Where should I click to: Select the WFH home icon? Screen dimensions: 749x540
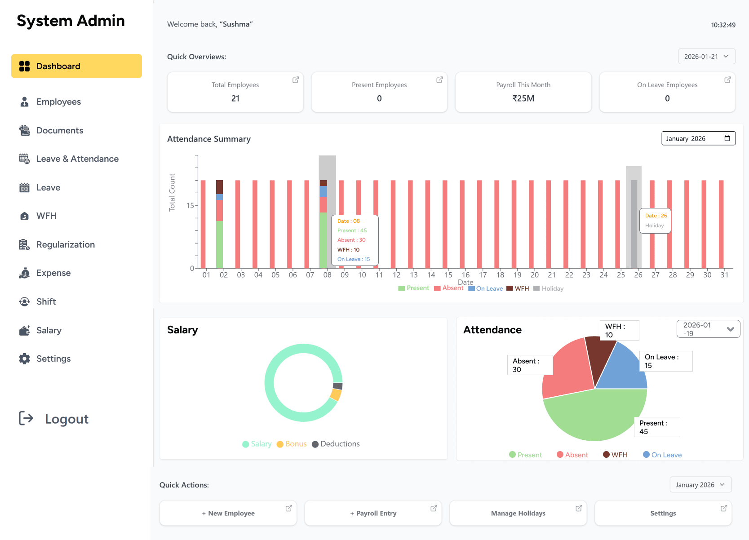(24, 216)
